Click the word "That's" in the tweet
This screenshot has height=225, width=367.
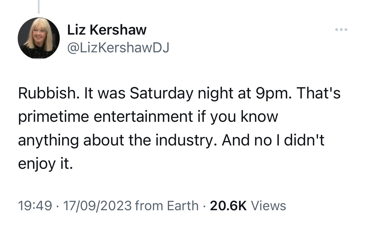pos(319,93)
